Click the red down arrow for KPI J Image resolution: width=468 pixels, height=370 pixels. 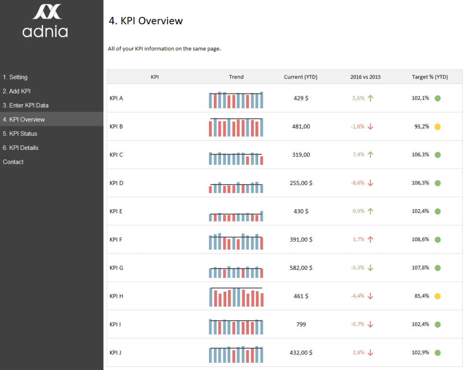click(370, 353)
